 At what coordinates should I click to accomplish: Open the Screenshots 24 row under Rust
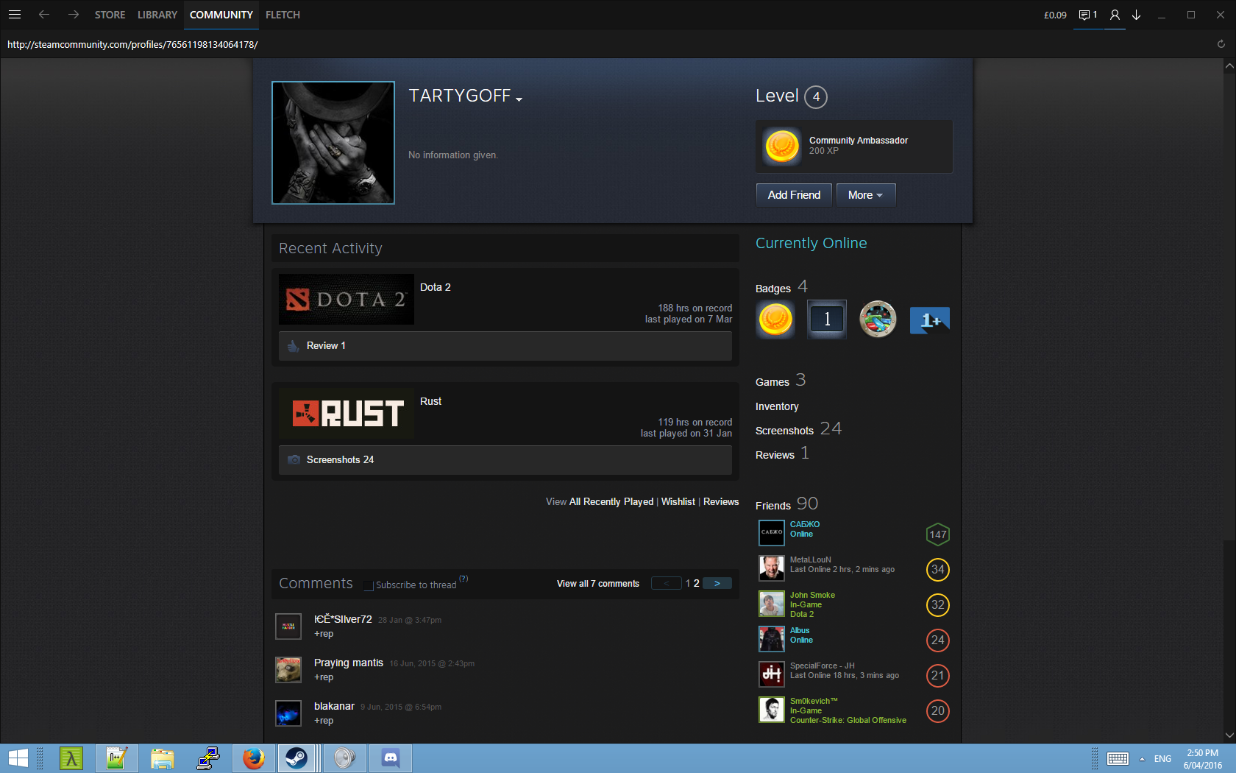pyautogui.click(x=505, y=460)
